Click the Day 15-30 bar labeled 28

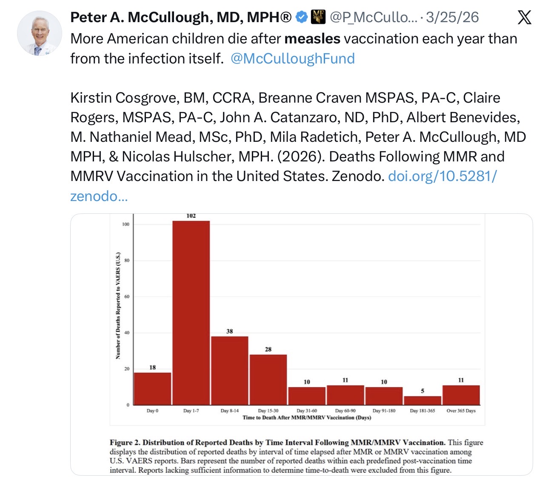pos(268,379)
